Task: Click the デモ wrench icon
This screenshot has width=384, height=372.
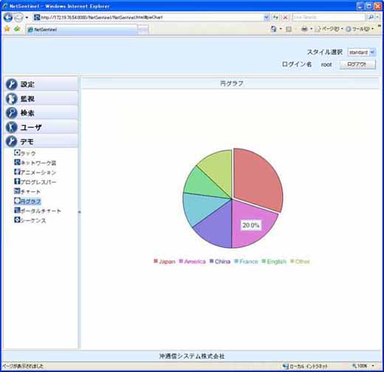Action: click(11, 142)
